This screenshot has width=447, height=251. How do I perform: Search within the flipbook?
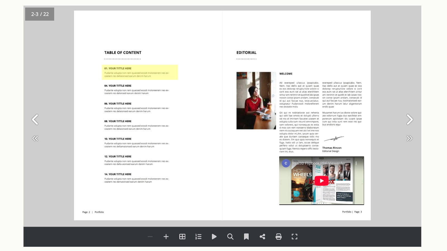coord(230,236)
